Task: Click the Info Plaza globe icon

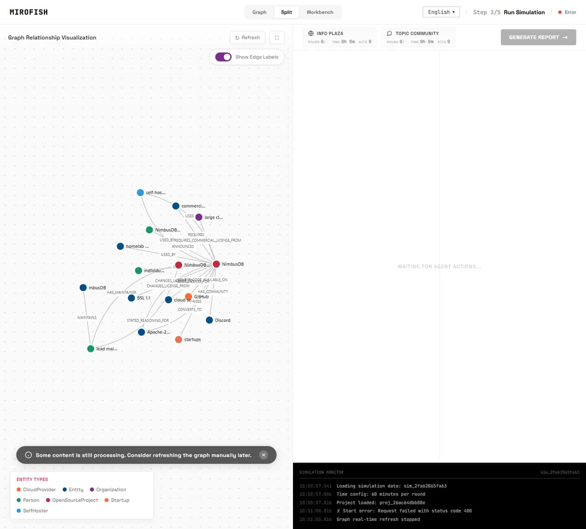Action: click(311, 33)
